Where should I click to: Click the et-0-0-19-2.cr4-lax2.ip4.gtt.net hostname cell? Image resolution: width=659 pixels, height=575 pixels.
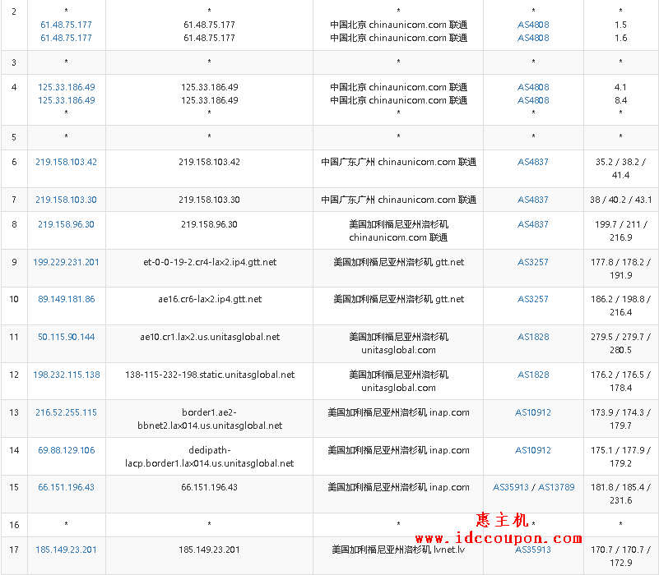pyautogui.click(x=209, y=262)
